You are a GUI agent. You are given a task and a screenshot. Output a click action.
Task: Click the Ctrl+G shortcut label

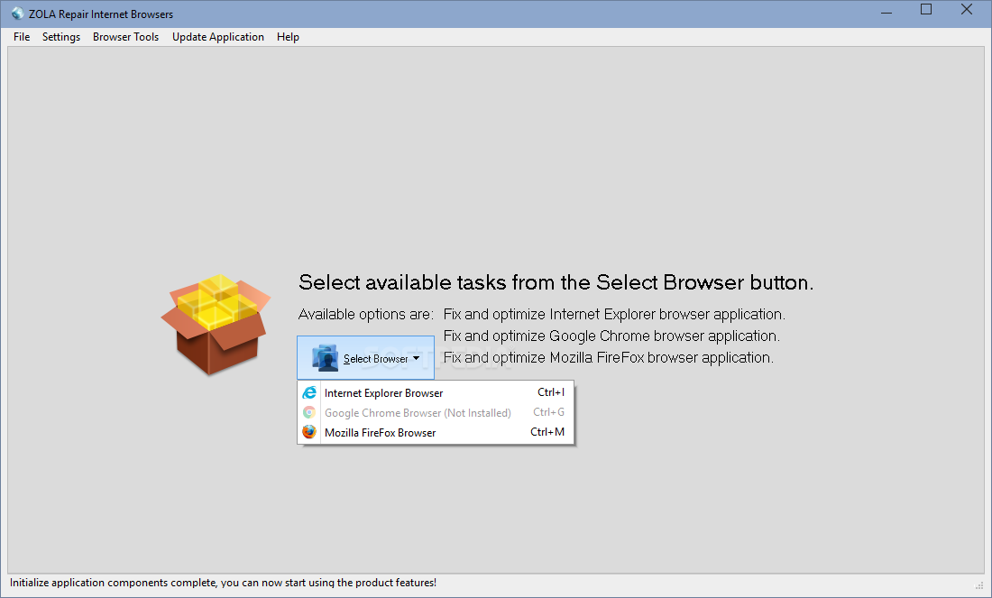pyautogui.click(x=548, y=412)
